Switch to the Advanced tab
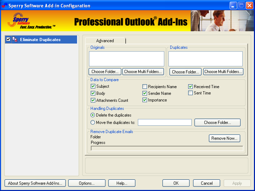The height and width of the screenshot is (191, 255). 105,41
